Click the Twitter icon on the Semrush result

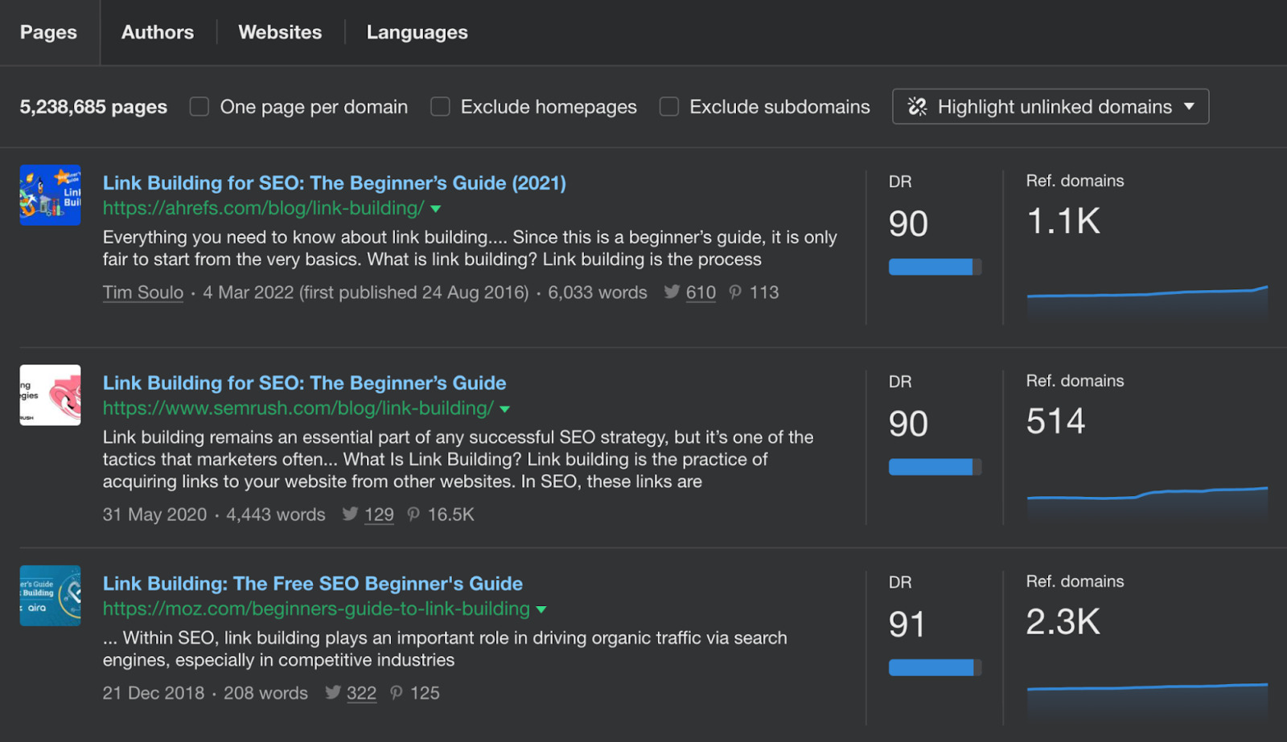(x=351, y=514)
